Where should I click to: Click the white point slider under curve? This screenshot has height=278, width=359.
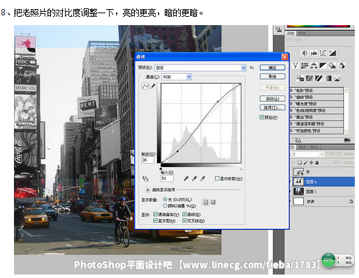241,169
